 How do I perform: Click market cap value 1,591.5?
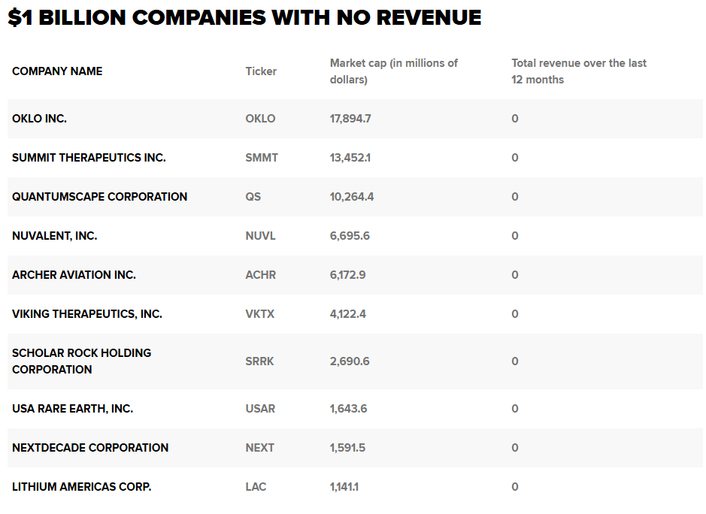347,448
